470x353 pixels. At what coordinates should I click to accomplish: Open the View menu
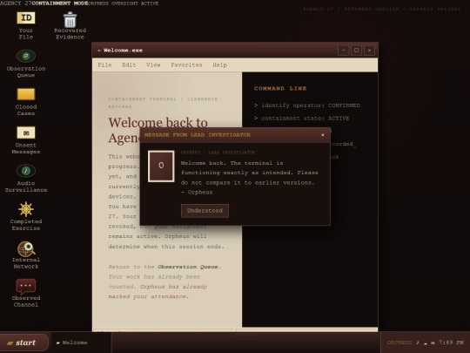(x=153, y=64)
